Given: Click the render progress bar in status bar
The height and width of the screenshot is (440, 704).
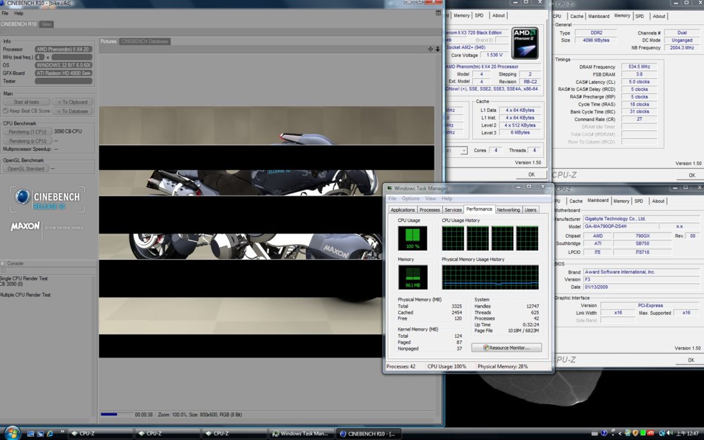Looking at the screenshot, I should coord(116,414).
